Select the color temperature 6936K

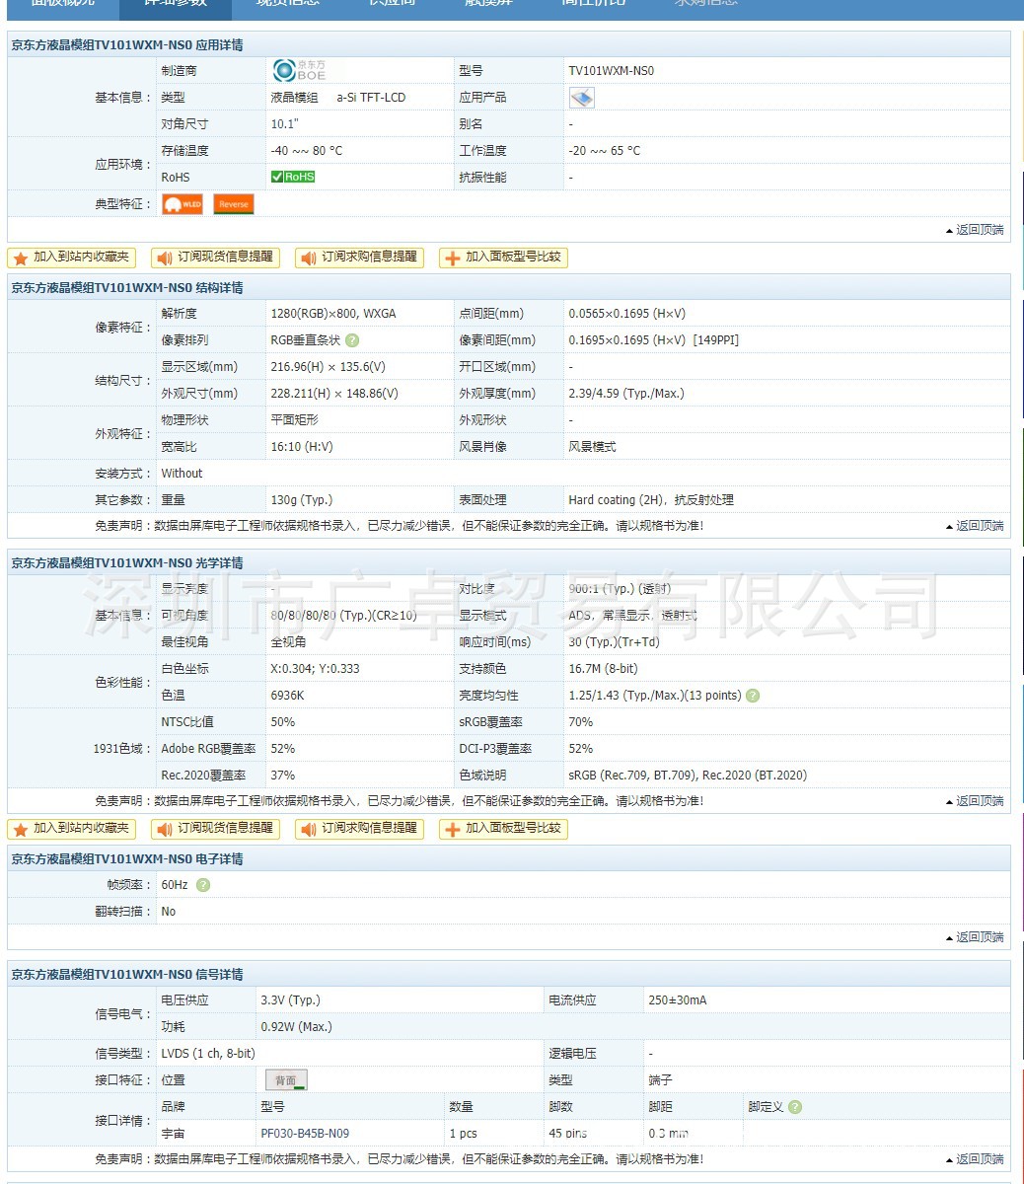coord(287,696)
